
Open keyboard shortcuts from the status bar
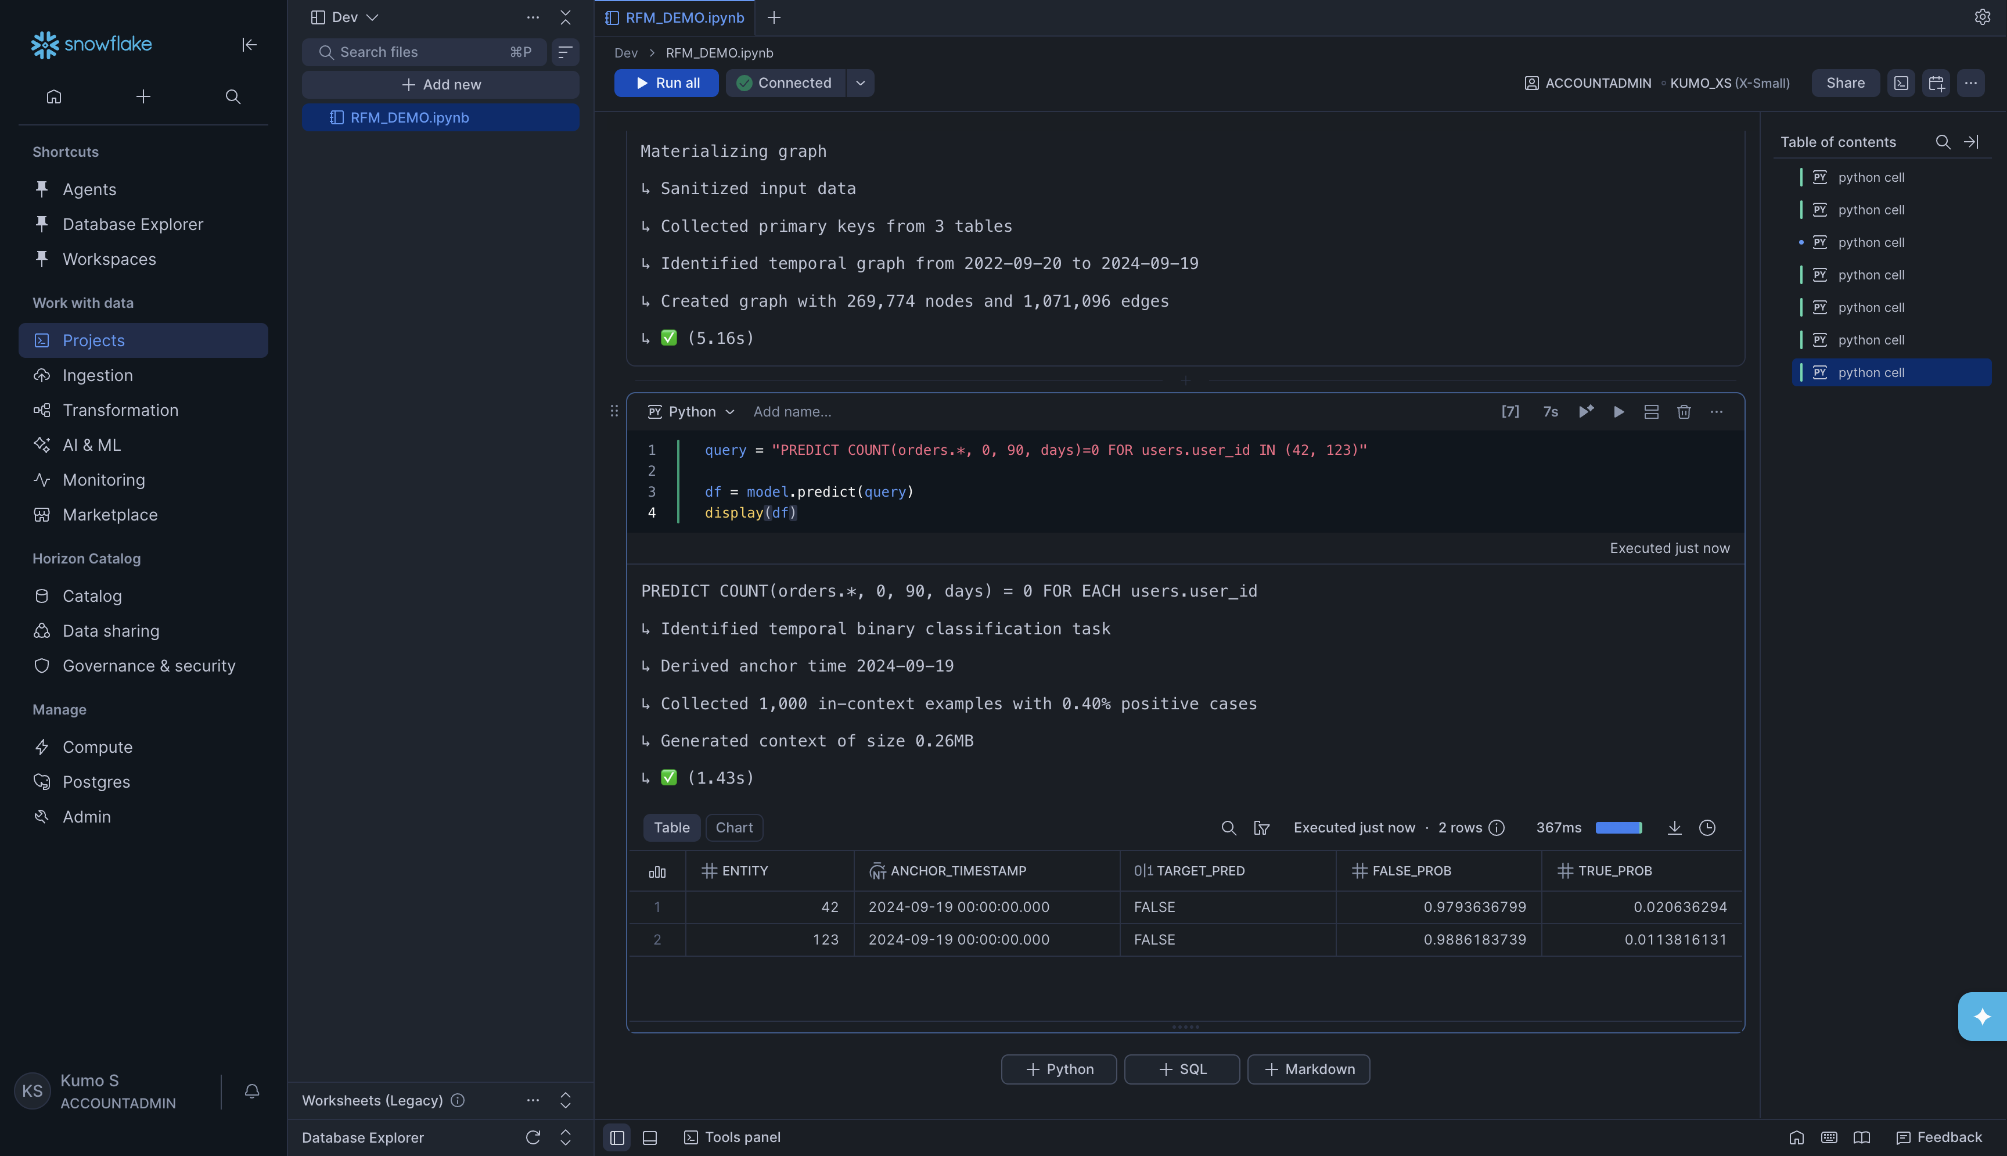(x=1829, y=1137)
